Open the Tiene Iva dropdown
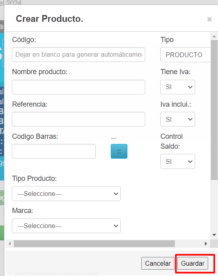The image size is (218, 276). pos(177,87)
